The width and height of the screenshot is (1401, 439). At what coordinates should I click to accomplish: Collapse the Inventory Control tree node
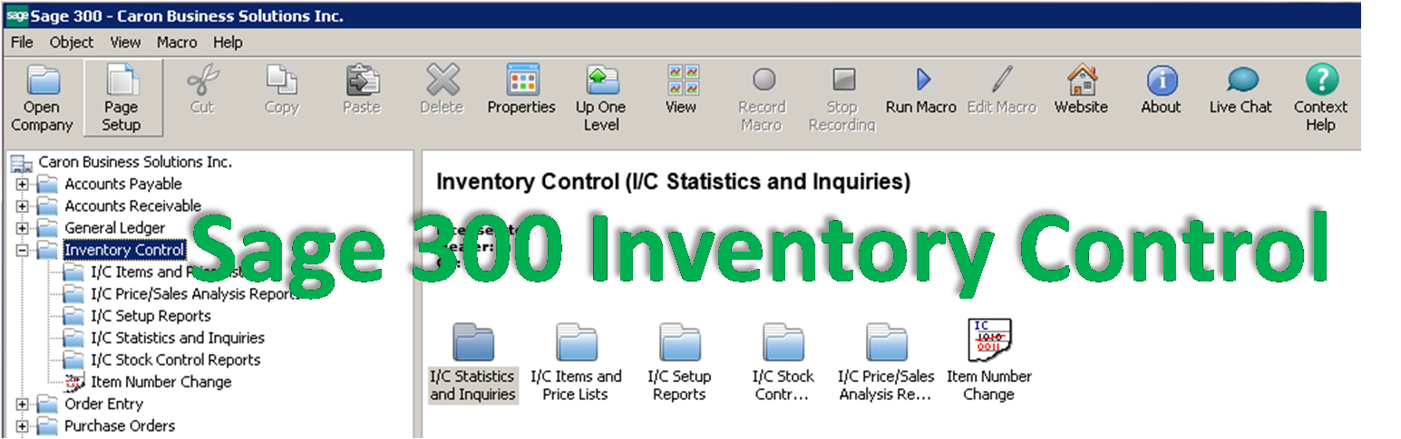coord(23,250)
